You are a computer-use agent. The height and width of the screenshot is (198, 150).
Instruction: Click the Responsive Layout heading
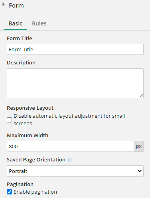tap(30, 108)
